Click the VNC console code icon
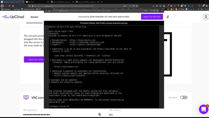The height and width of the screenshot is (118, 209). click(26, 97)
